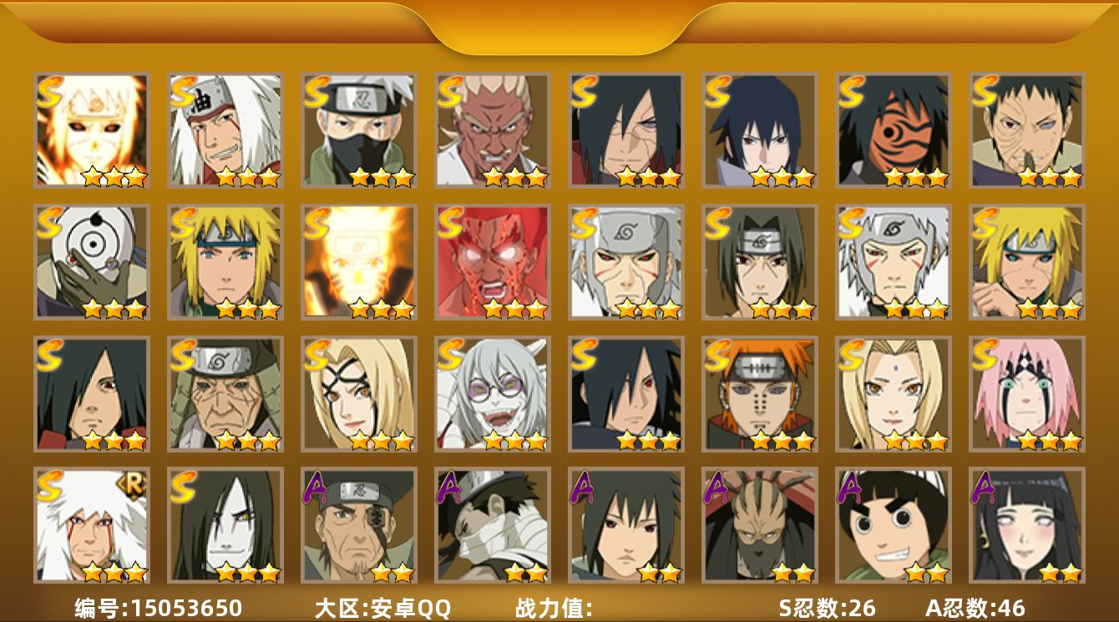Open the long-haired pale Orochimaru card
The height and width of the screenshot is (622, 1119).
click(x=225, y=526)
